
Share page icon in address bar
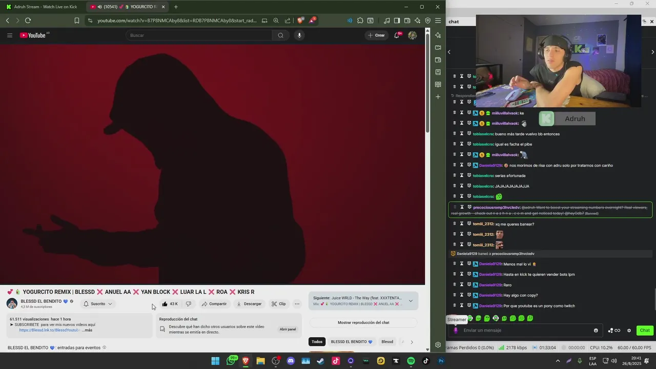click(287, 20)
